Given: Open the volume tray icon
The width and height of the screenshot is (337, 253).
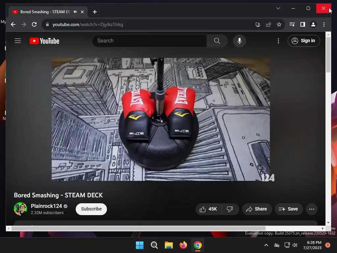Looking at the screenshot, I should (x=295, y=245).
